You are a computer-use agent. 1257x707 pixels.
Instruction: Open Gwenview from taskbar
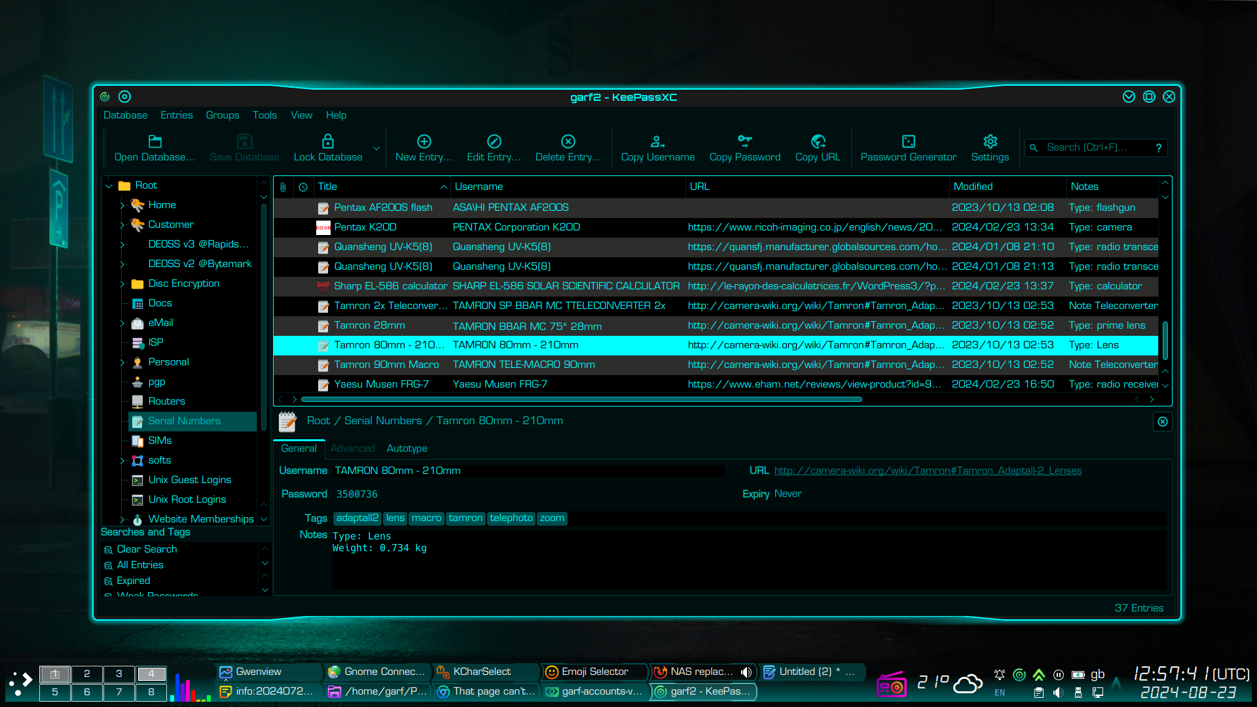pos(268,672)
